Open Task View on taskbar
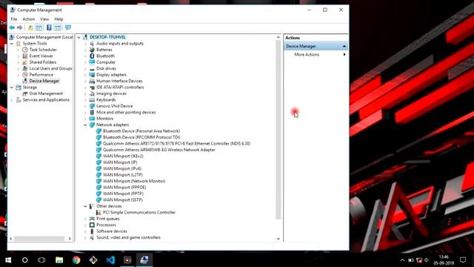This screenshot has width=474, height=267. pos(41,260)
